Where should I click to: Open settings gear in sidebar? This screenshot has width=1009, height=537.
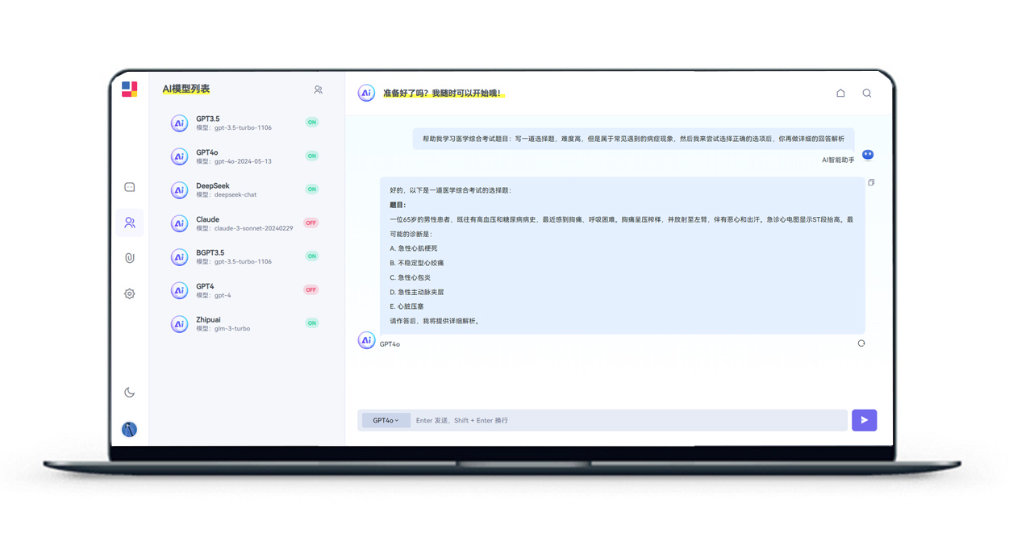[129, 293]
